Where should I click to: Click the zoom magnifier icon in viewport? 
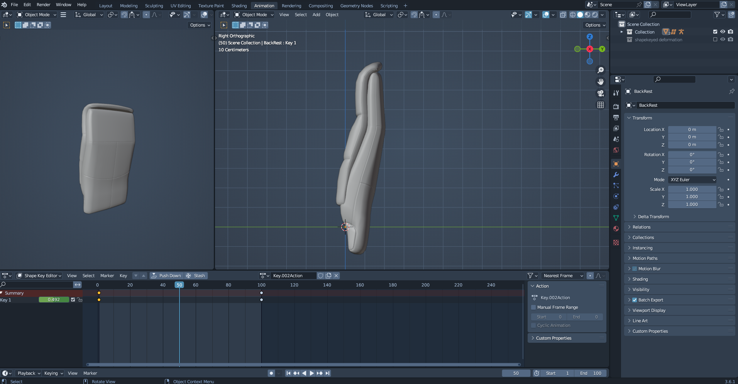point(601,70)
